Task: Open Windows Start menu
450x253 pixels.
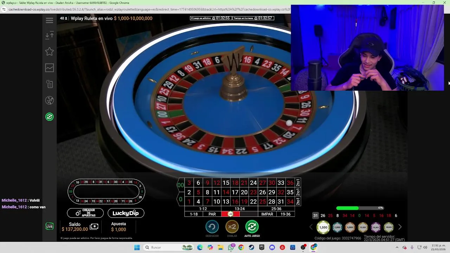Action: pyautogui.click(x=137, y=247)
